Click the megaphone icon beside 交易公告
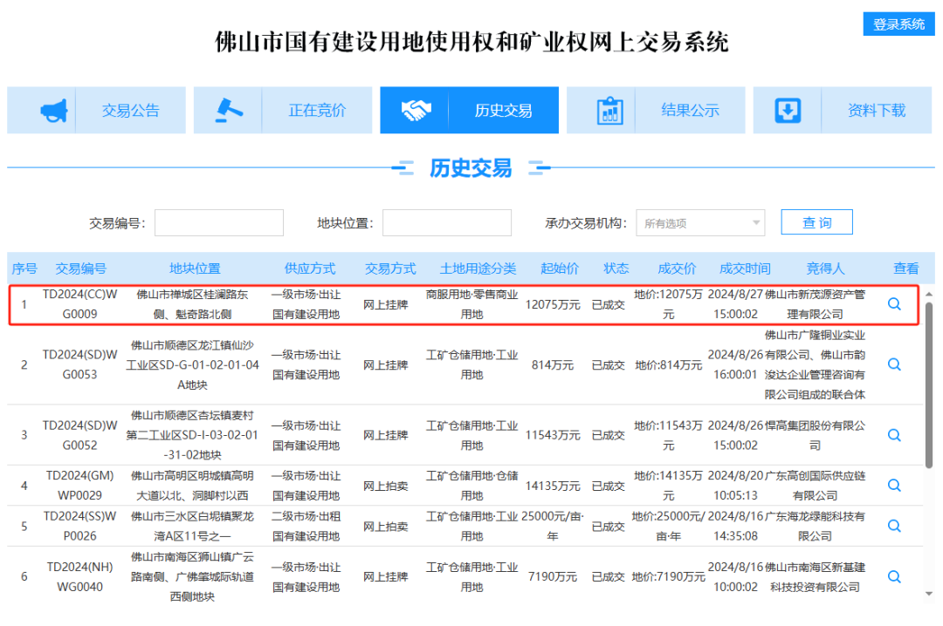 pos(52,111)
